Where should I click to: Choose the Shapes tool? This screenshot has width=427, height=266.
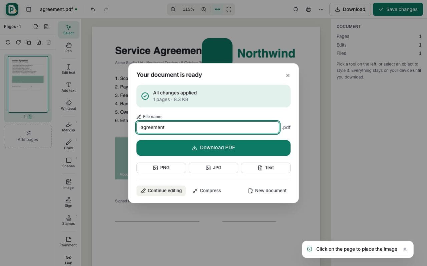point(68,163)
